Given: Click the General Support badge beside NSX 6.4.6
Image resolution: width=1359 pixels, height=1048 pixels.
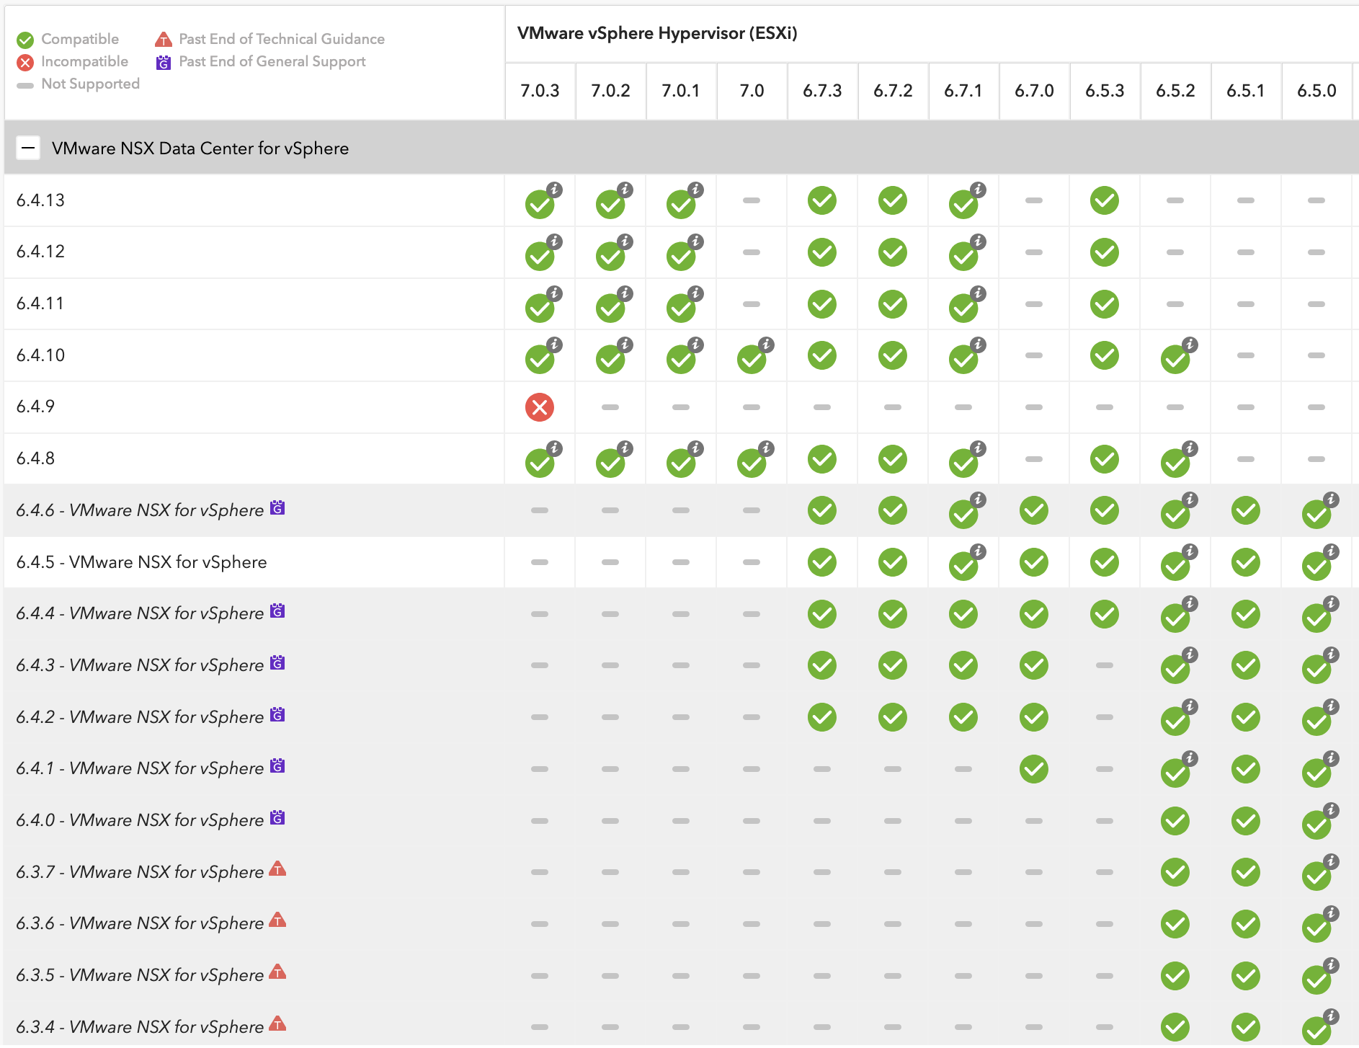Looking at the screenshot, I should click(277, 508).
